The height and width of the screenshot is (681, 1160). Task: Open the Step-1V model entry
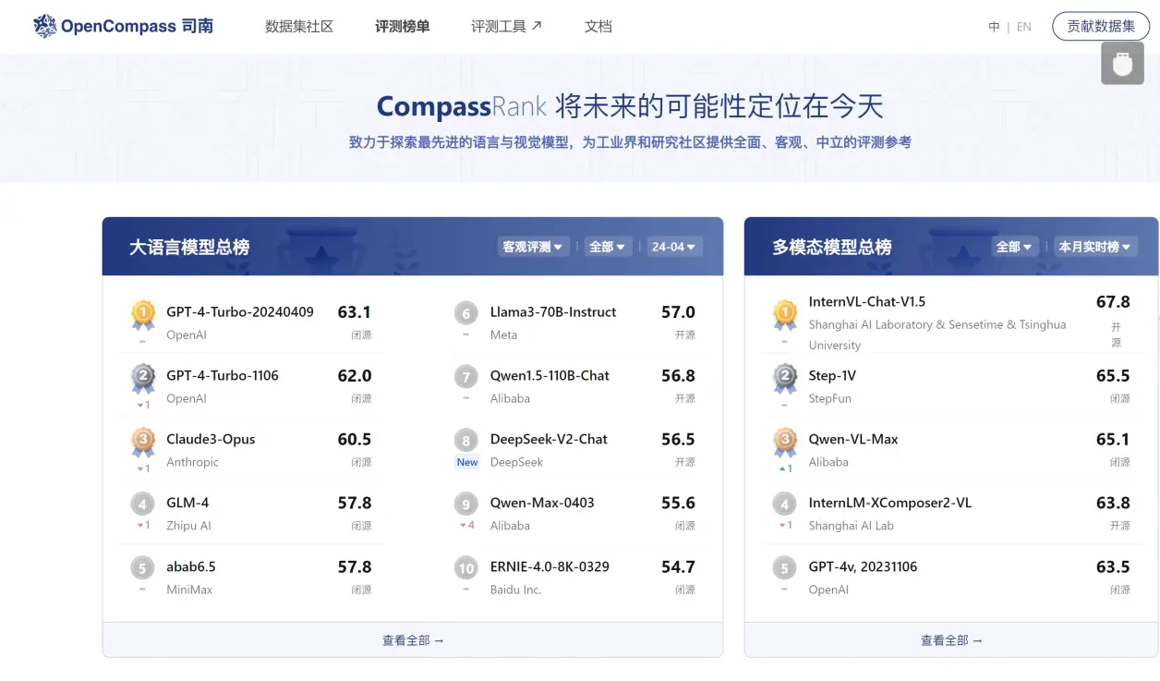point(832,375)
